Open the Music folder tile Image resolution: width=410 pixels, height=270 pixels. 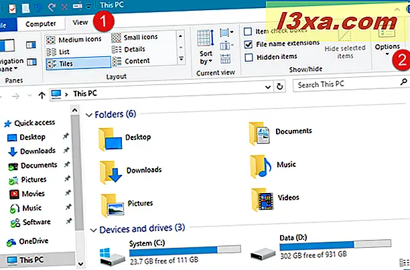[x=273, y=167]
